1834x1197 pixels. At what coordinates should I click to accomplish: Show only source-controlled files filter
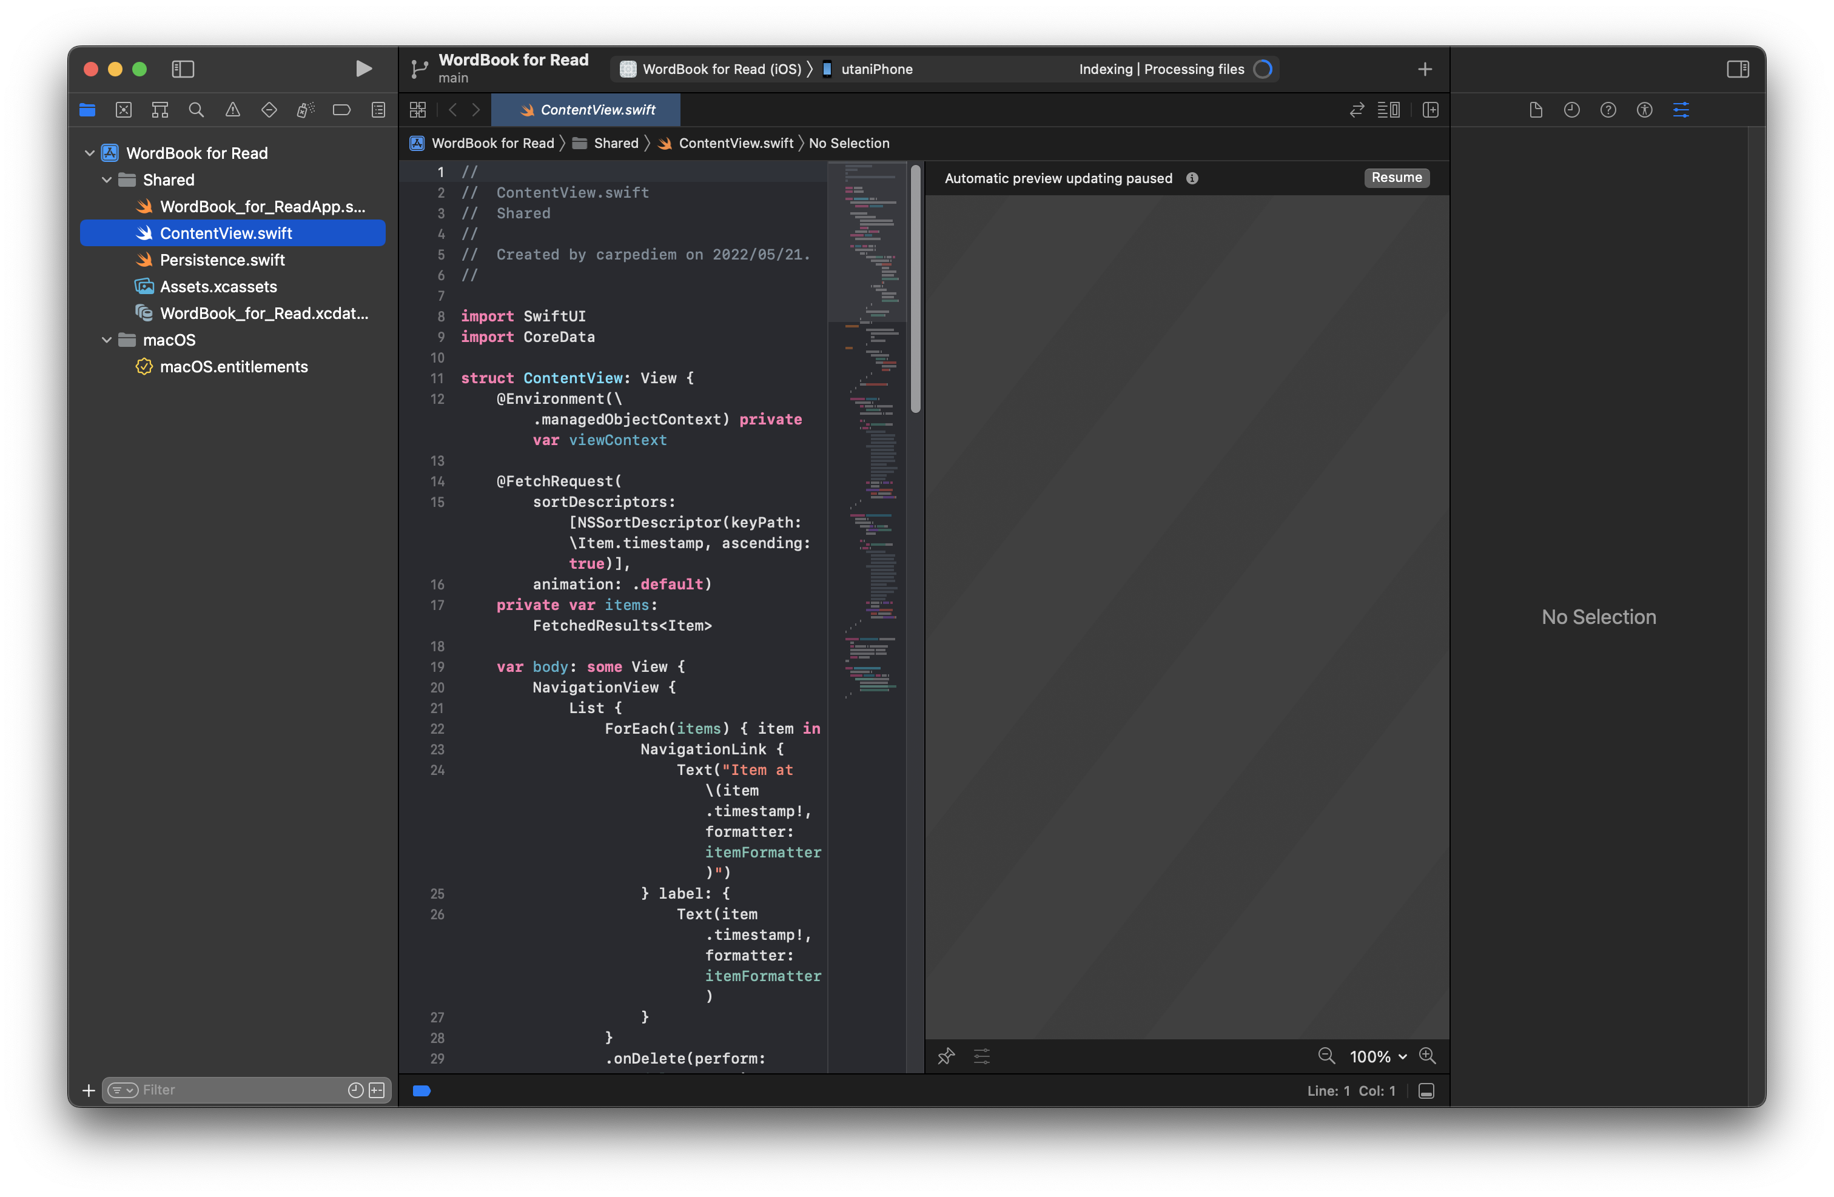click(x=377, y=1090)
